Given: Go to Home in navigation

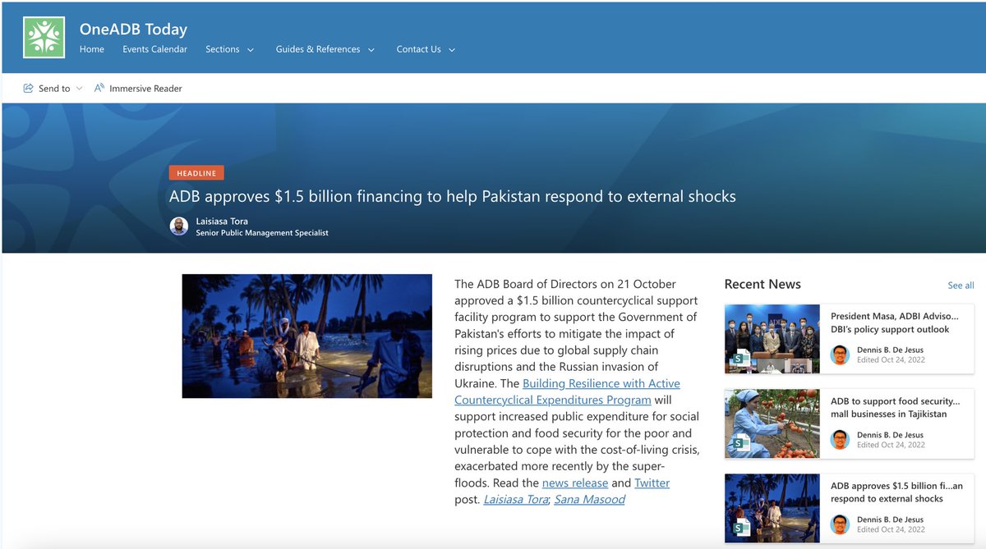Looking at the screenshot, I should 92,49.
